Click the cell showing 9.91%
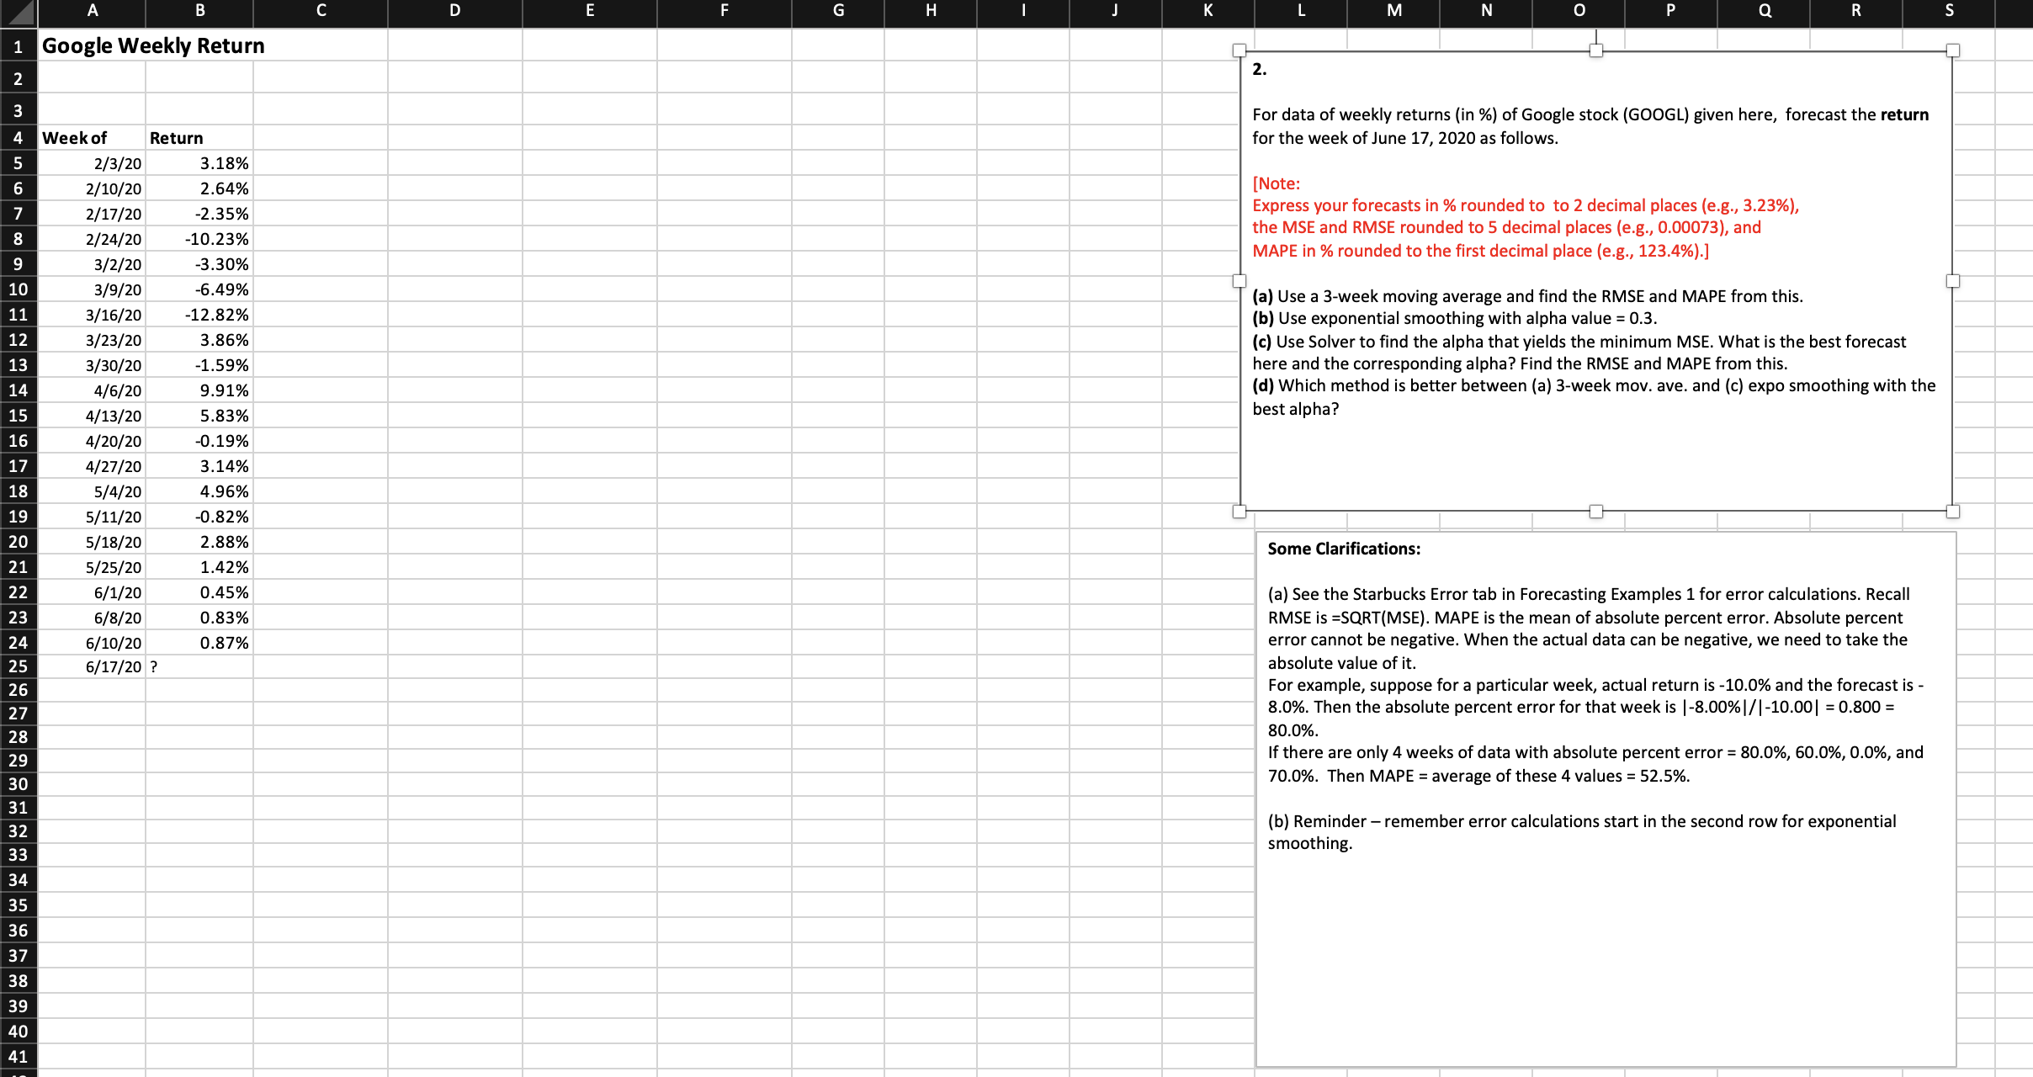 pyautogui.click(x=199, y=390)
